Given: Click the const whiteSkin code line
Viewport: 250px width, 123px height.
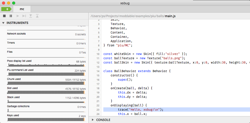Looking at the screenshot, I should click(145, 54).
